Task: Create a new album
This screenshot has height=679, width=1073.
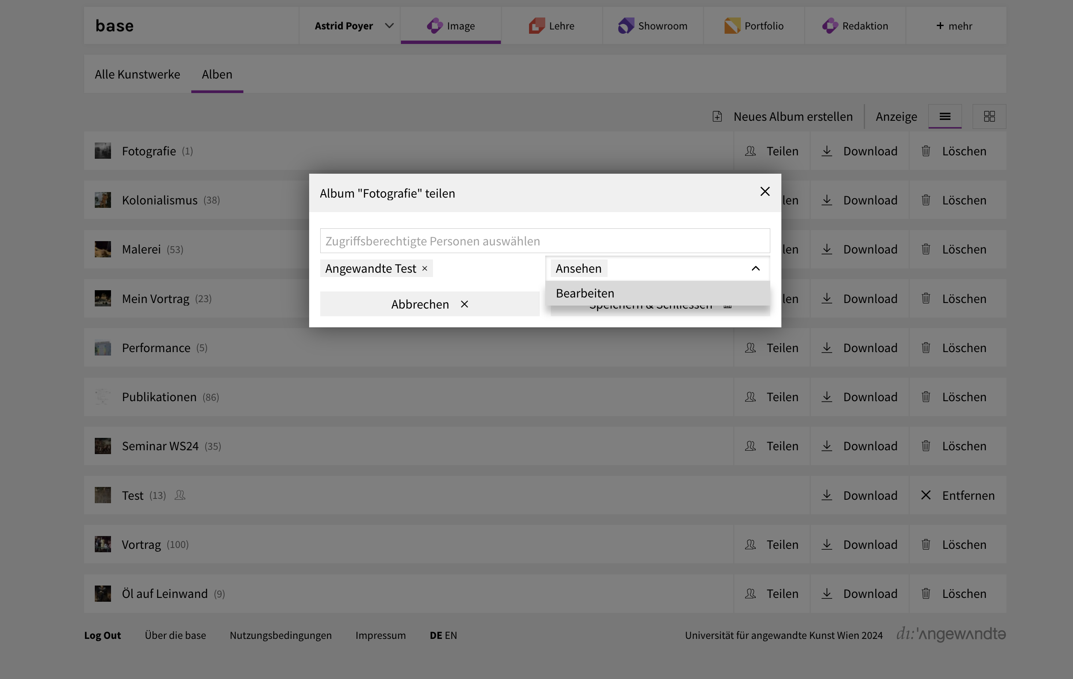Action: tap(782, 117)
